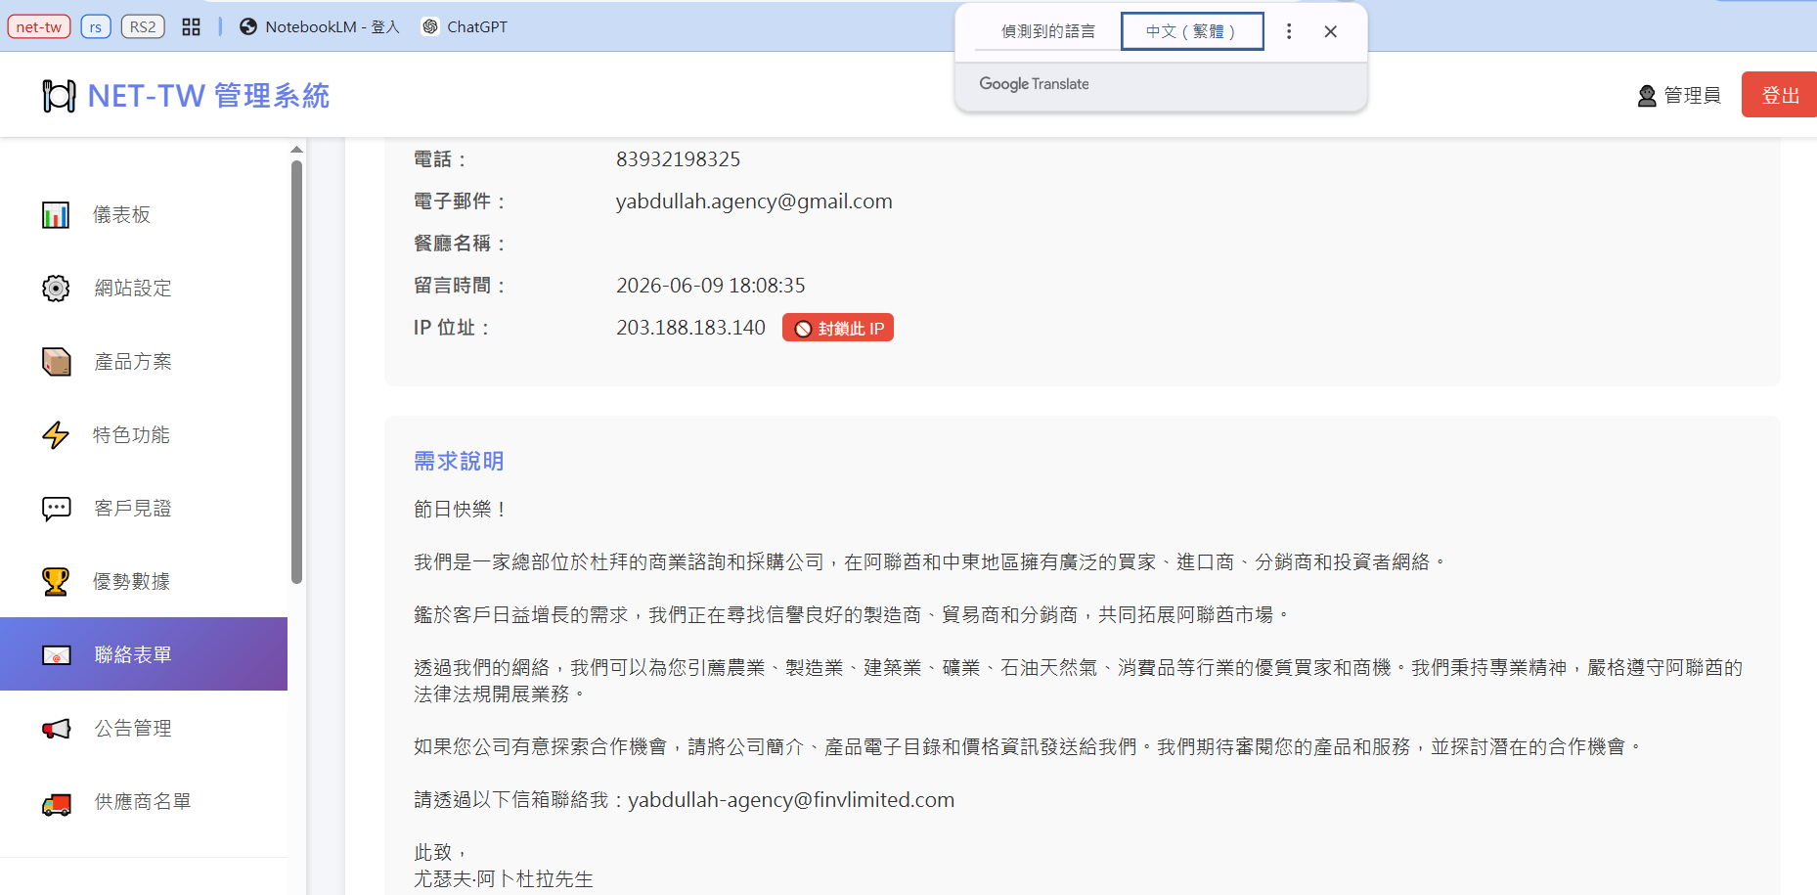Image resolution: width=1817 pixels, height=895 pixels.
Task: Click the timestamp 2026-06-09 18:08:35
Action: tap(711, 285)
